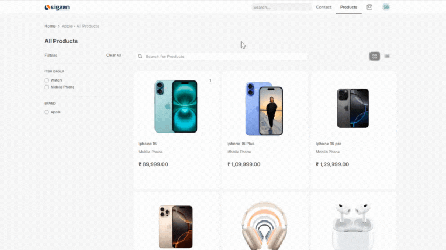Image resolution: width=446 pixels, height=250 pixels.
Task: Click the Clear All filters button
Action: [113, 56]
